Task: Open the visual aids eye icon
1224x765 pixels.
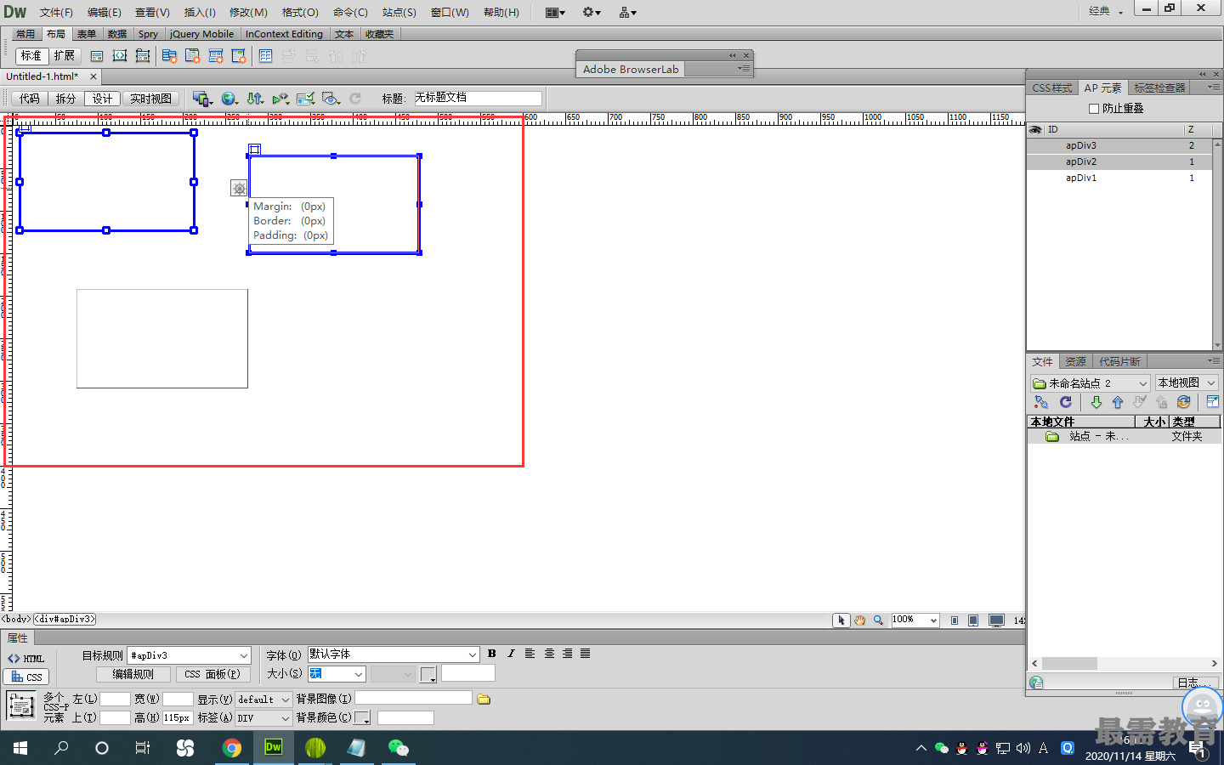Action: [x=331, y=99]
